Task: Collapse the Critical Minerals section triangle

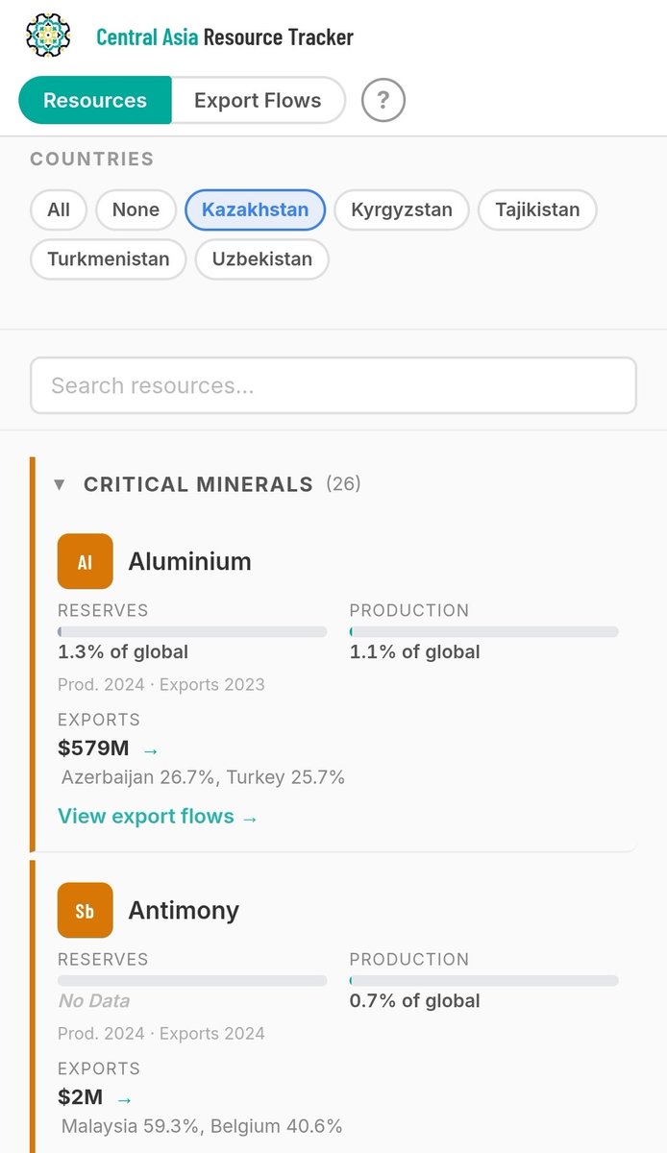Action: point(60,484)
